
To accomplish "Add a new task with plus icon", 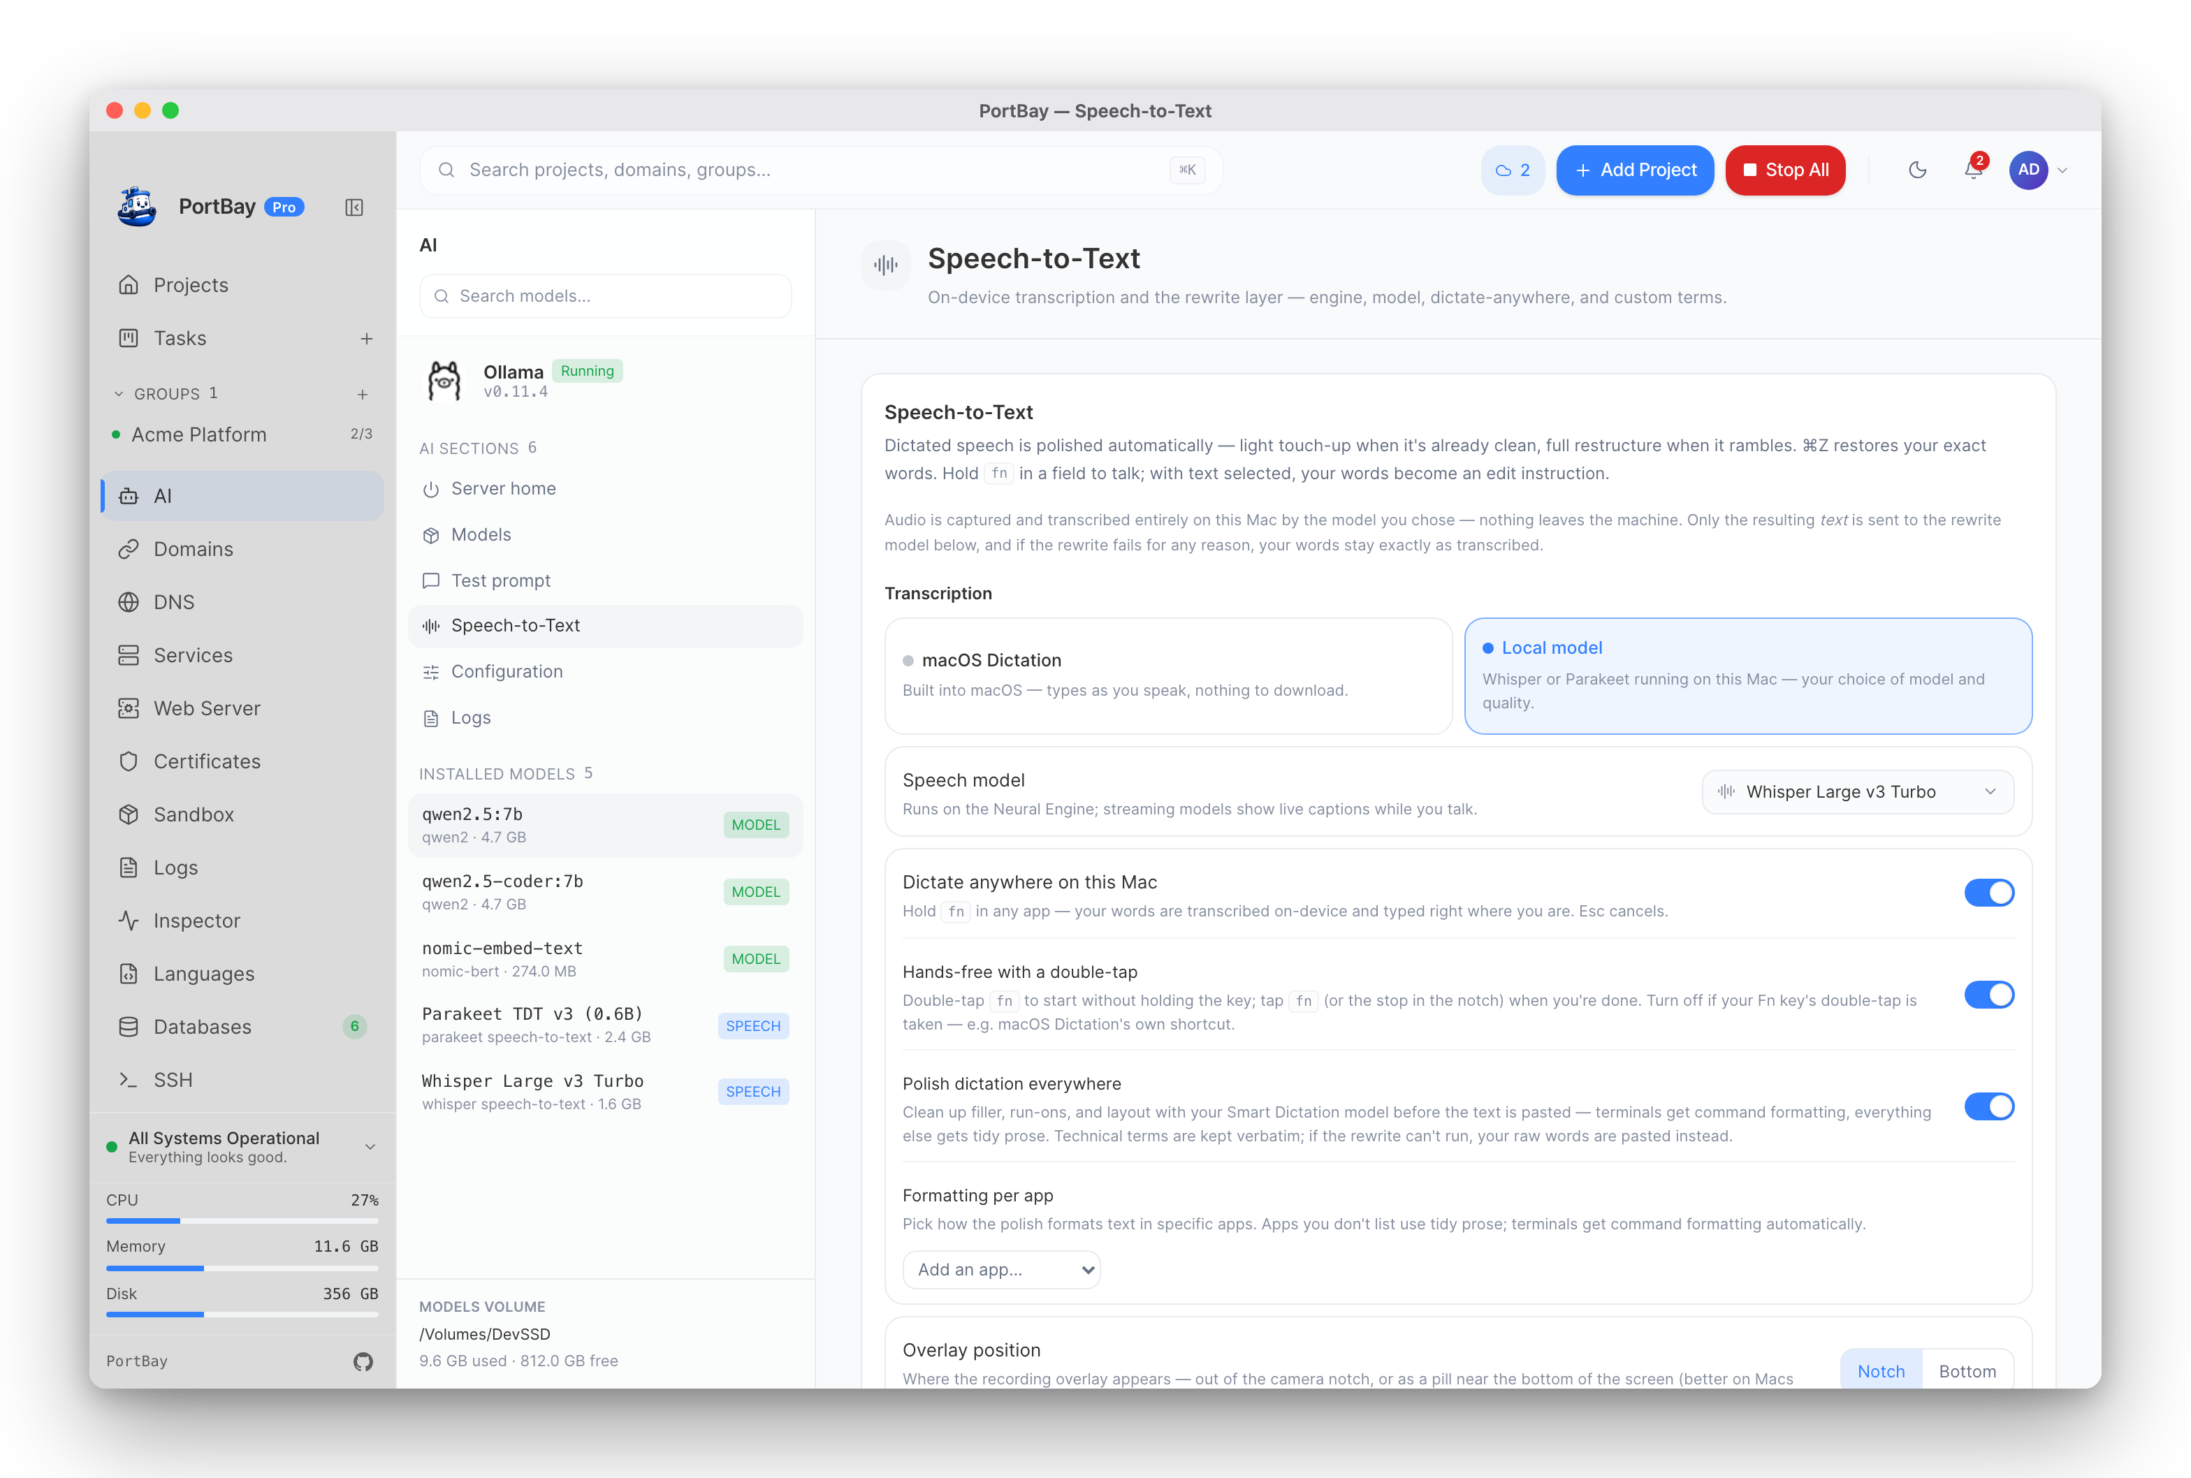I will (x=367, y=338).
